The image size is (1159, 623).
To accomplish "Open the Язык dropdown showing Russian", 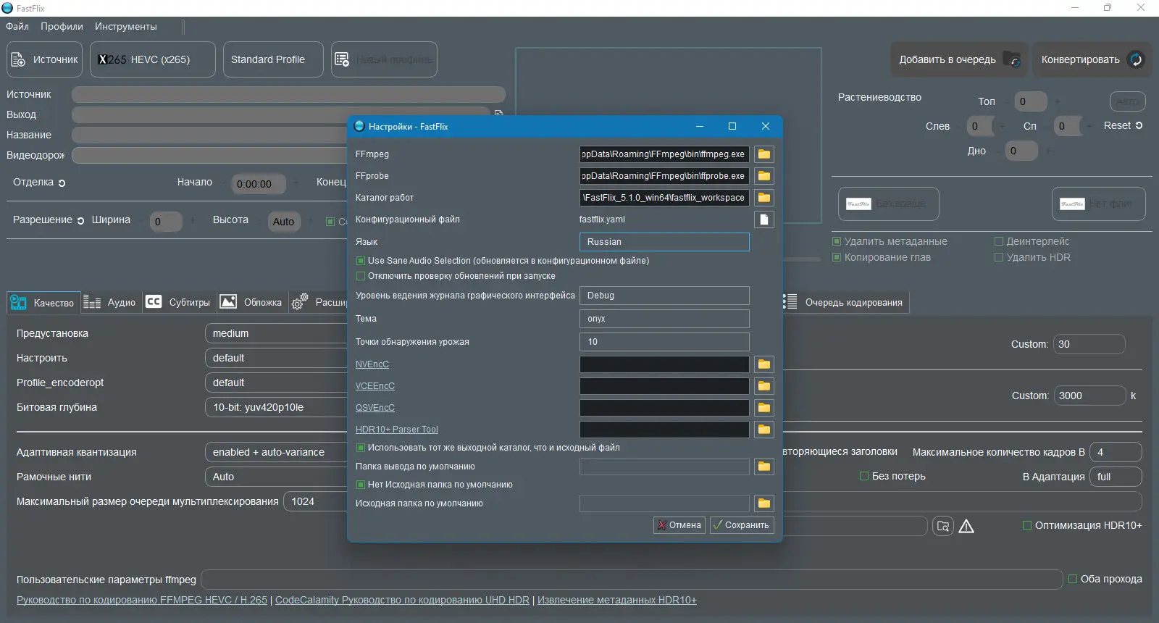I will 664,242.
